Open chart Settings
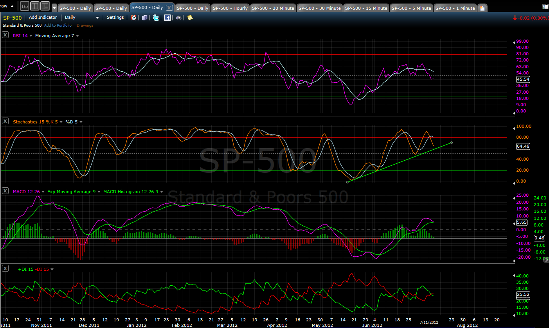The height and width of the screenshot is (328, 549). click(115, 17)
